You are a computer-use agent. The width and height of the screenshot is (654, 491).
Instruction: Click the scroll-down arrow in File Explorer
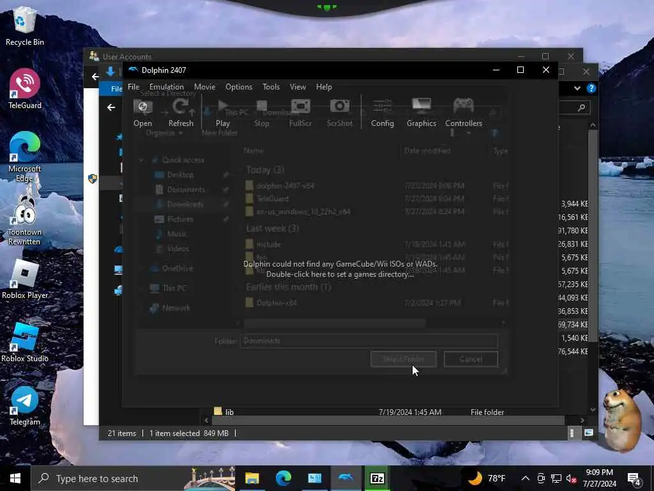click(x=593, y=410)
